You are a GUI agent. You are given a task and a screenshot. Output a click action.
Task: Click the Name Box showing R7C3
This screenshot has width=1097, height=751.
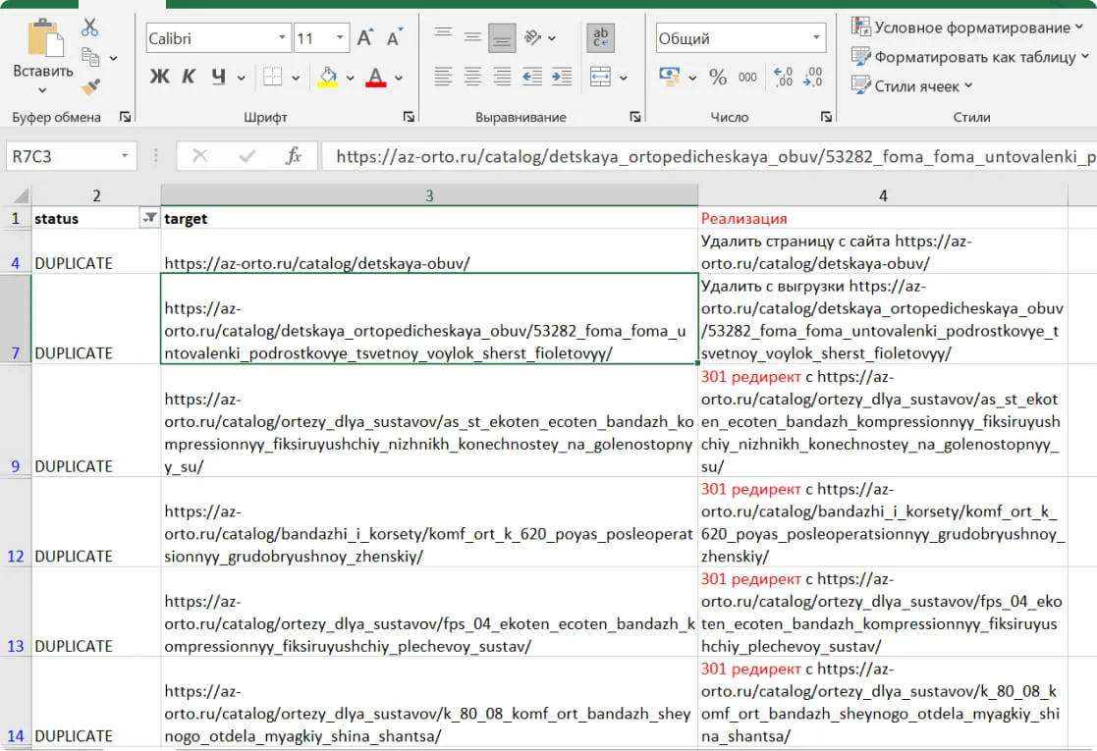click(61, 156)
